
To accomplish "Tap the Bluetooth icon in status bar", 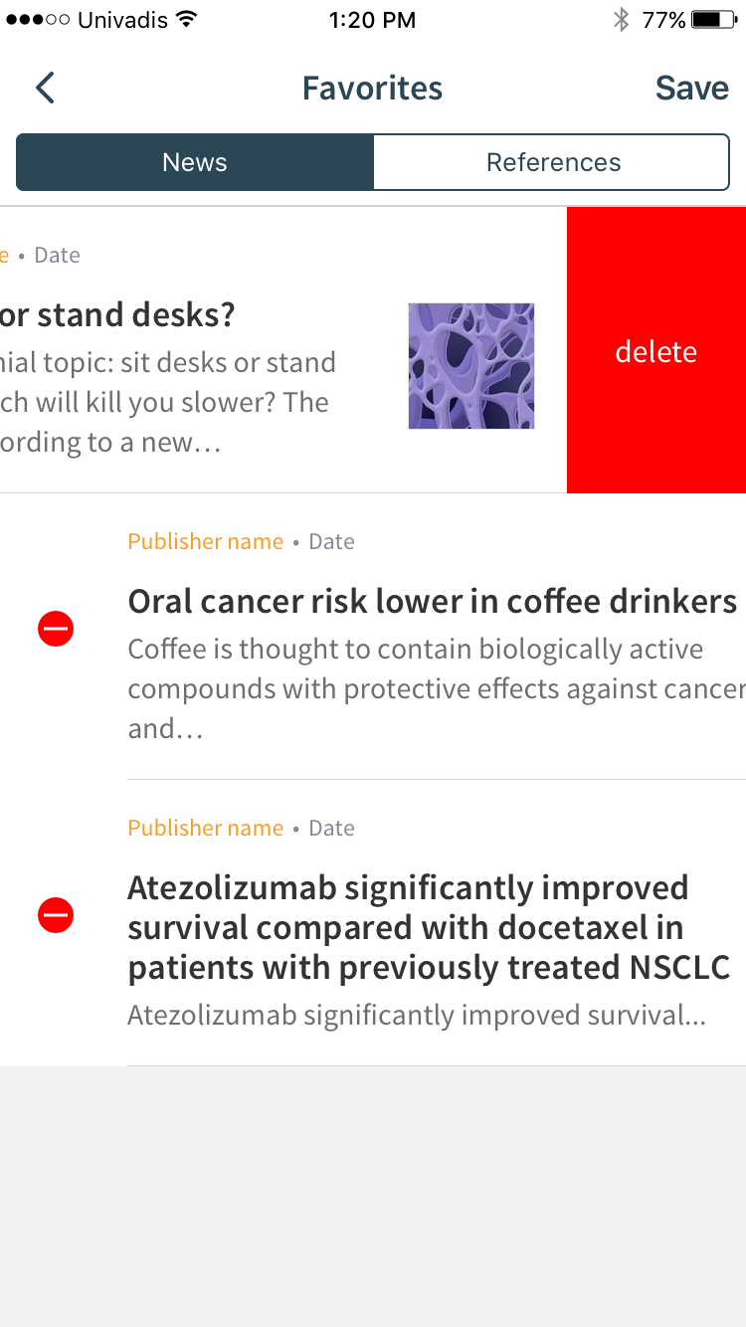I will 622,19.
